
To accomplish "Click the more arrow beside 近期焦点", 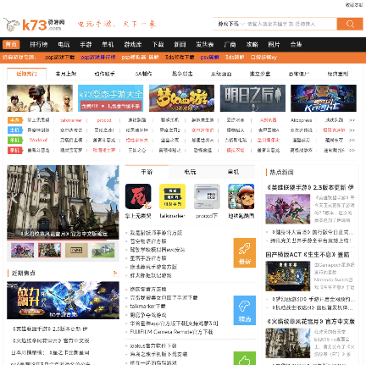I will click(115, 273).
